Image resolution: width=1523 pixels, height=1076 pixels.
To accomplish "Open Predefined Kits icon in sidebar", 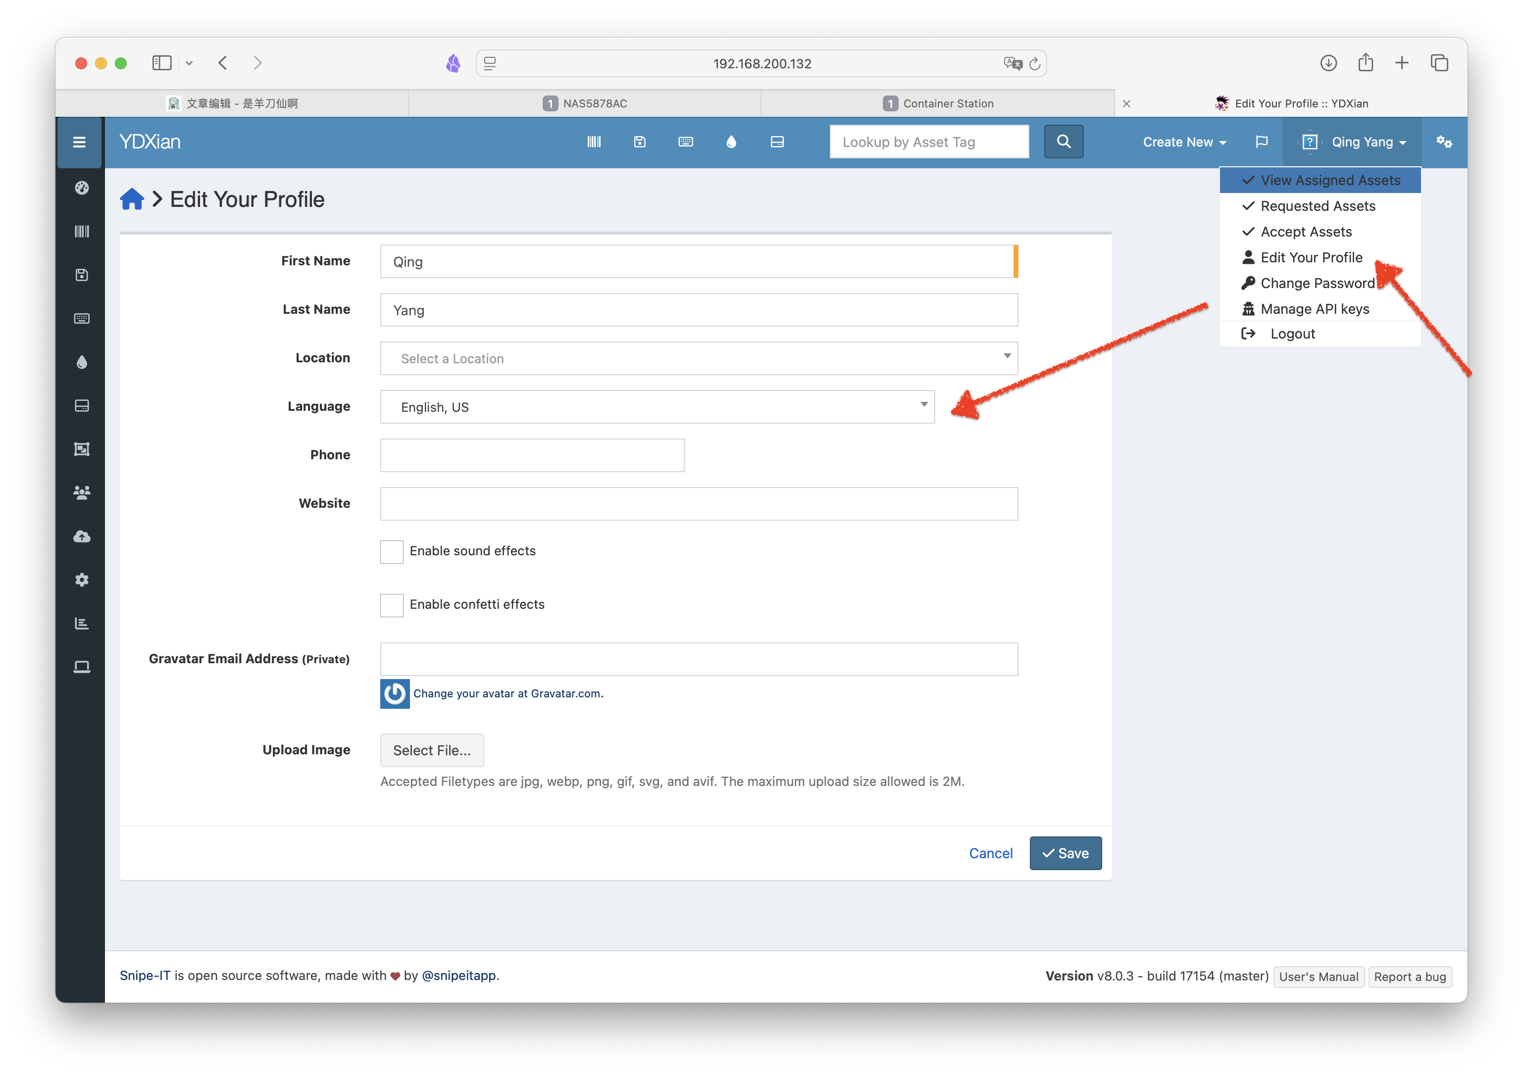I will [x=82, y=449].
